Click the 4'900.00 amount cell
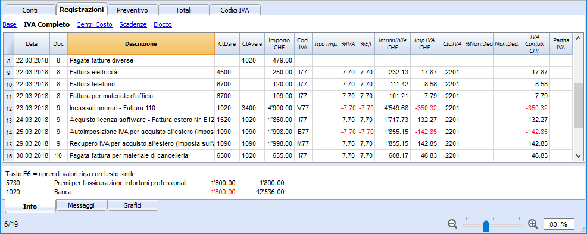This screenshot has width=587, height=234. (x=279, y=108)
